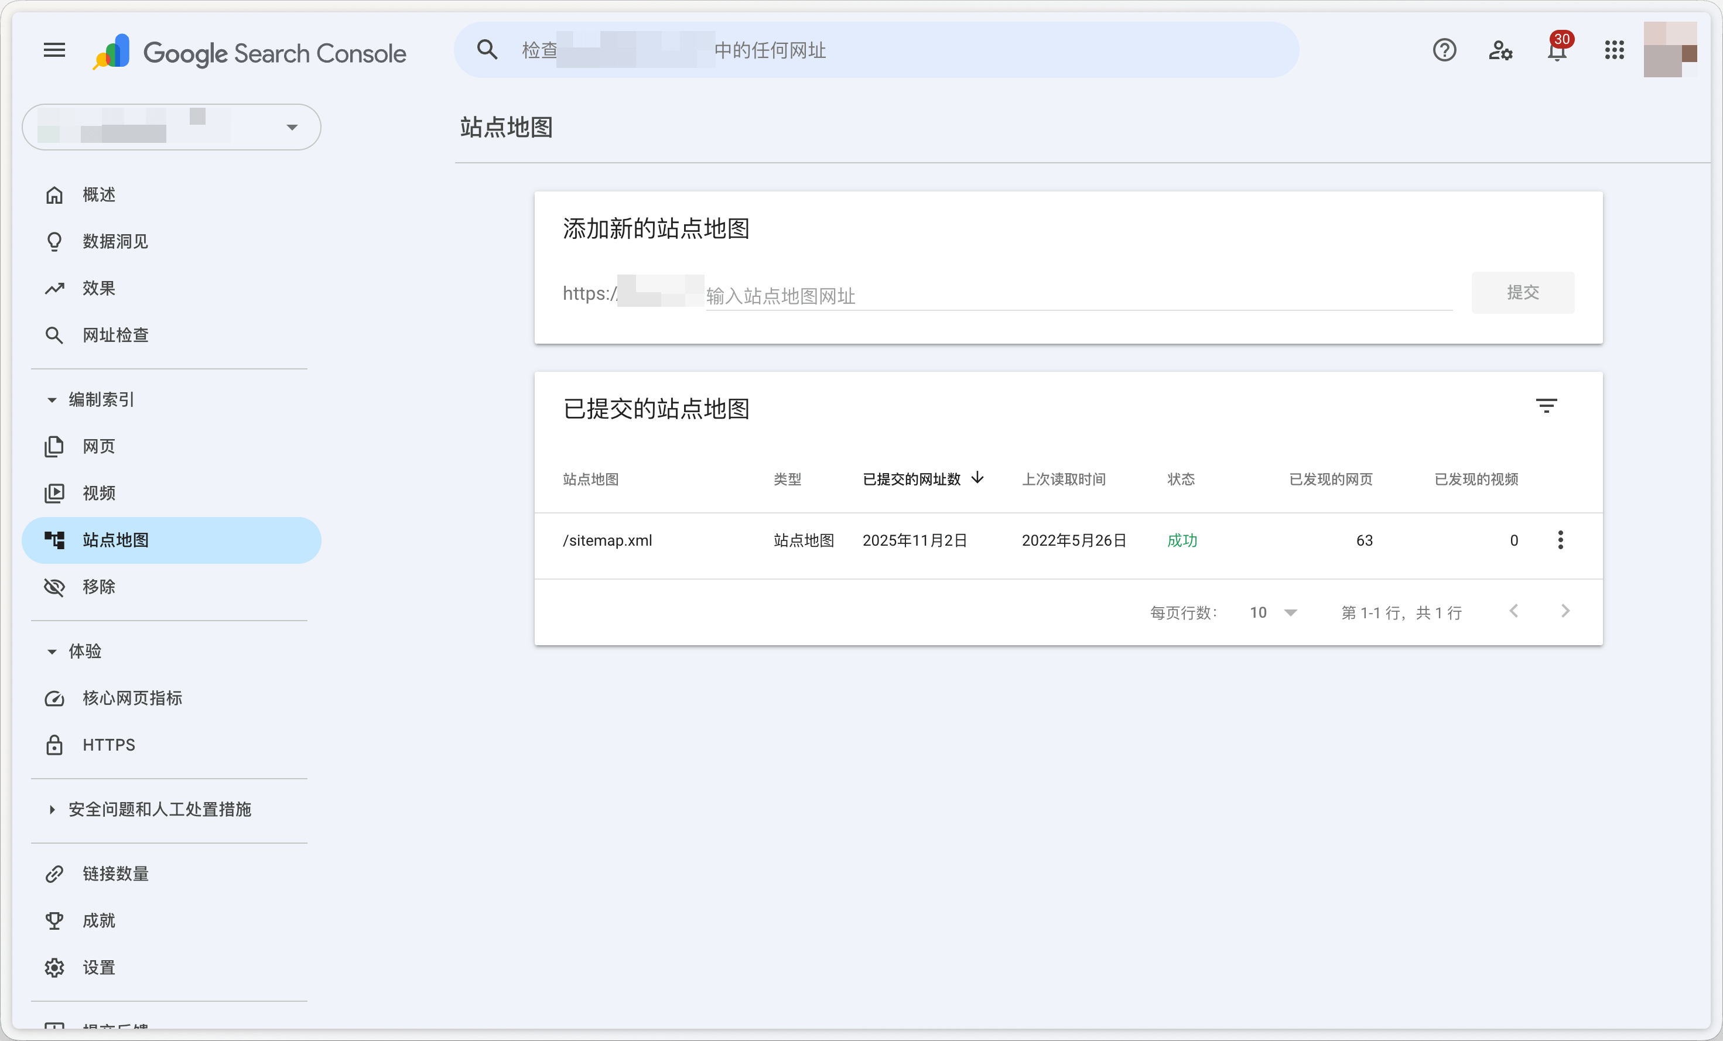Screen dimensions: 1723x1041
Task: Sort by 上次读取时间 column header
Action: [x=1064, y=480]
